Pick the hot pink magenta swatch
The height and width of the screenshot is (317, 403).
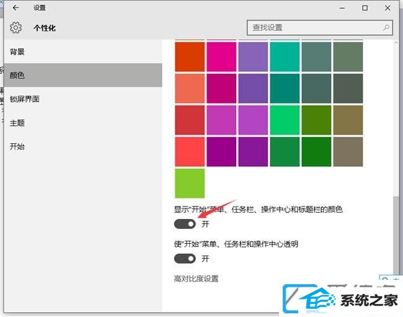(221, 57)
